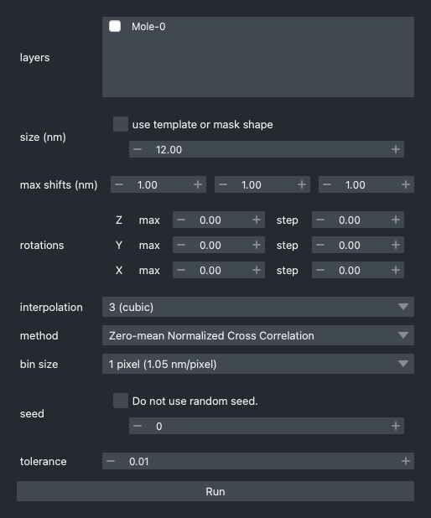
Task: Decrease size (nm) with minus button
Action: tap(138, 149)
